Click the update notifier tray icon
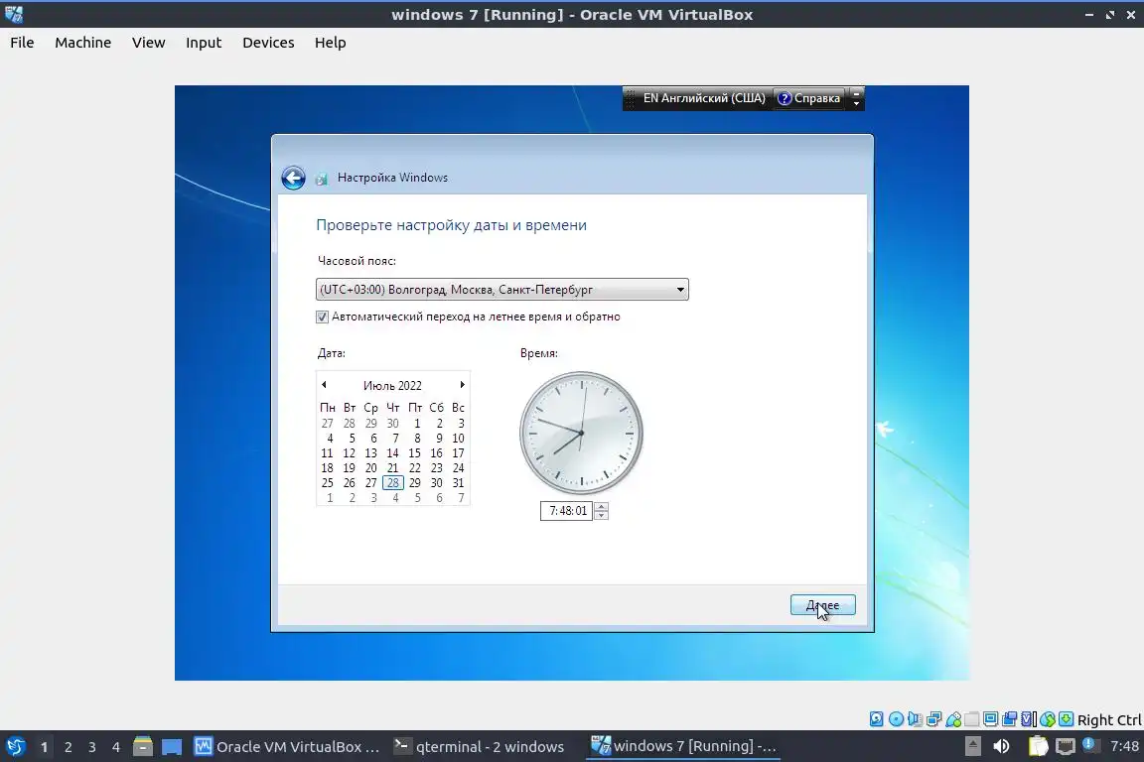Viewport: 1144px width, 762px height. pos(1089,744)
